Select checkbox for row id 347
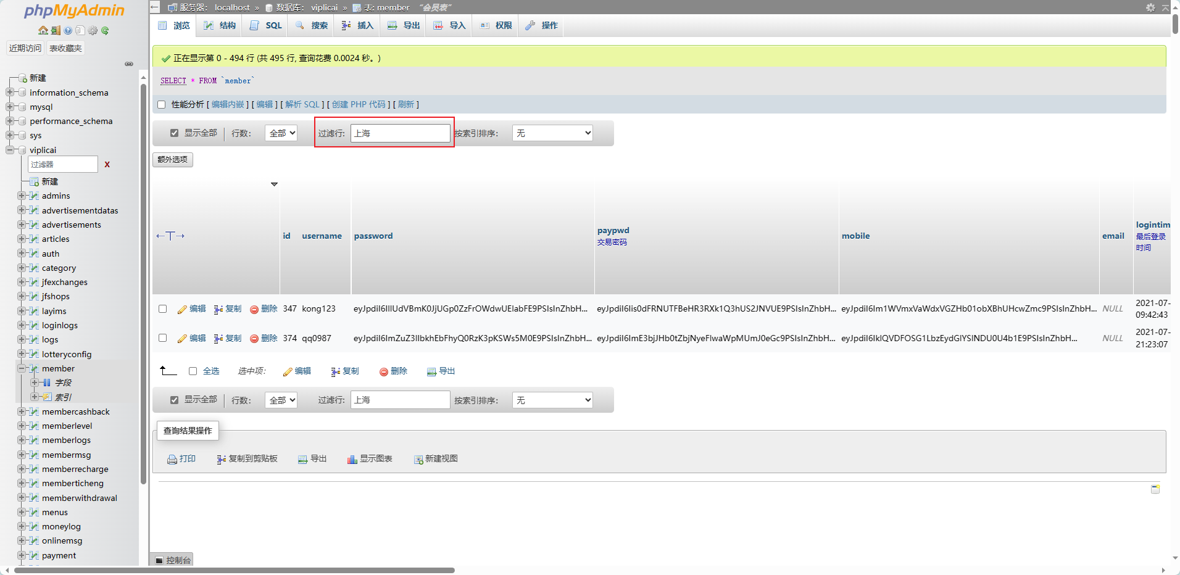This screenshot has width=1180, height=575. click(x=163, y=308)
